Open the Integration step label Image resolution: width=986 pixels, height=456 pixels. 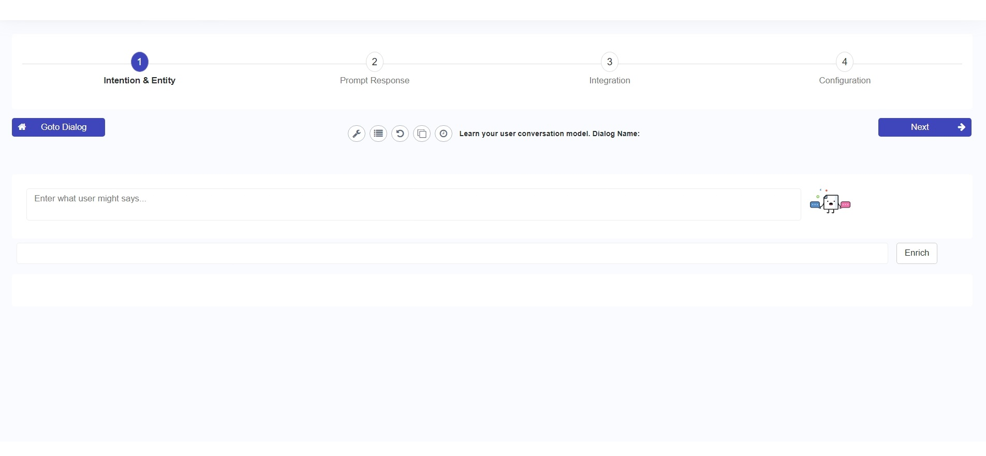609,80
